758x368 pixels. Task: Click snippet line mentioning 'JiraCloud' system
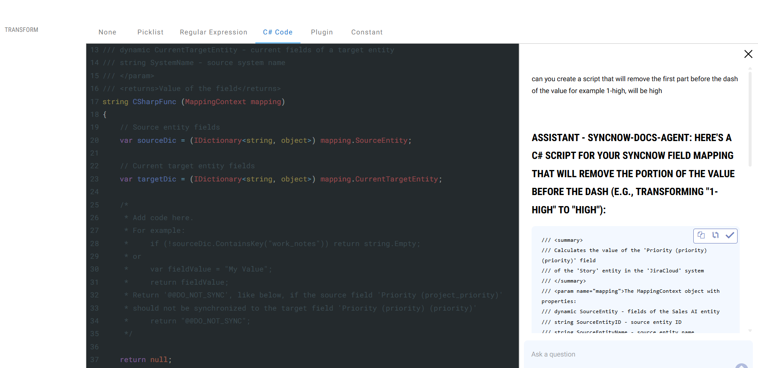[x=623, y=271]
